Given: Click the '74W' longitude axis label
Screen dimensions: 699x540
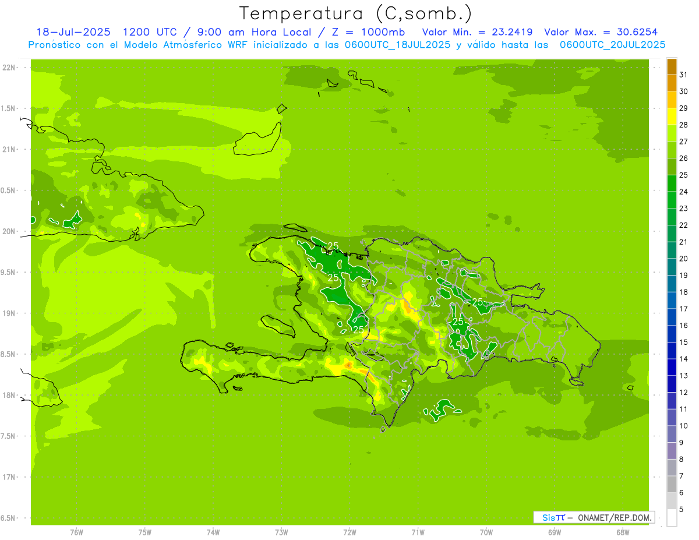Looking at the screenshot, I should point(213,532).
